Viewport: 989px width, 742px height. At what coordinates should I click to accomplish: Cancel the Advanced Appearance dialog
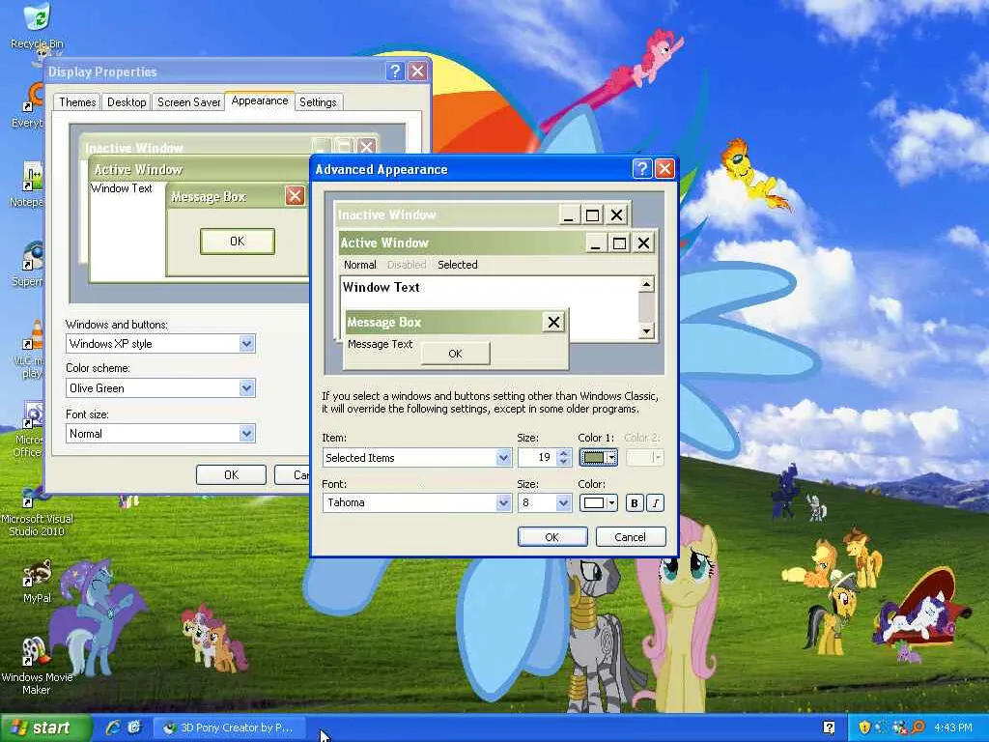tap(630, 537)
